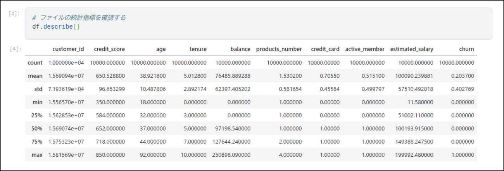504x171 pixels.
Task: Select the customer_id column header
Action: tap(68, 49)
